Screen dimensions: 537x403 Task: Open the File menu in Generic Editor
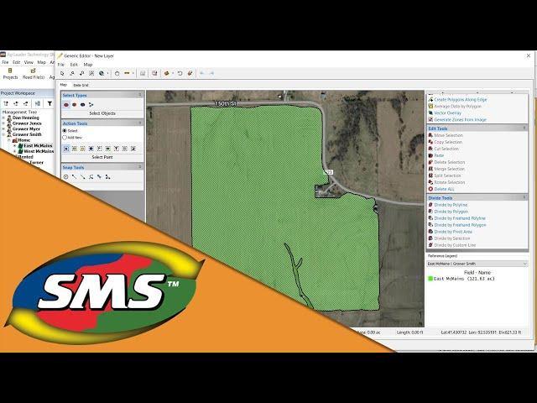coord(61,65)
